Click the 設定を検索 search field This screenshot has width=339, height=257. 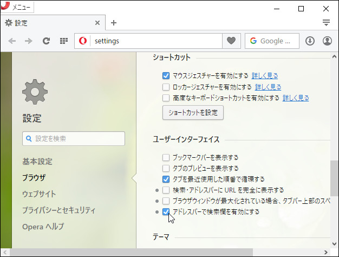(x=74, y=139)
